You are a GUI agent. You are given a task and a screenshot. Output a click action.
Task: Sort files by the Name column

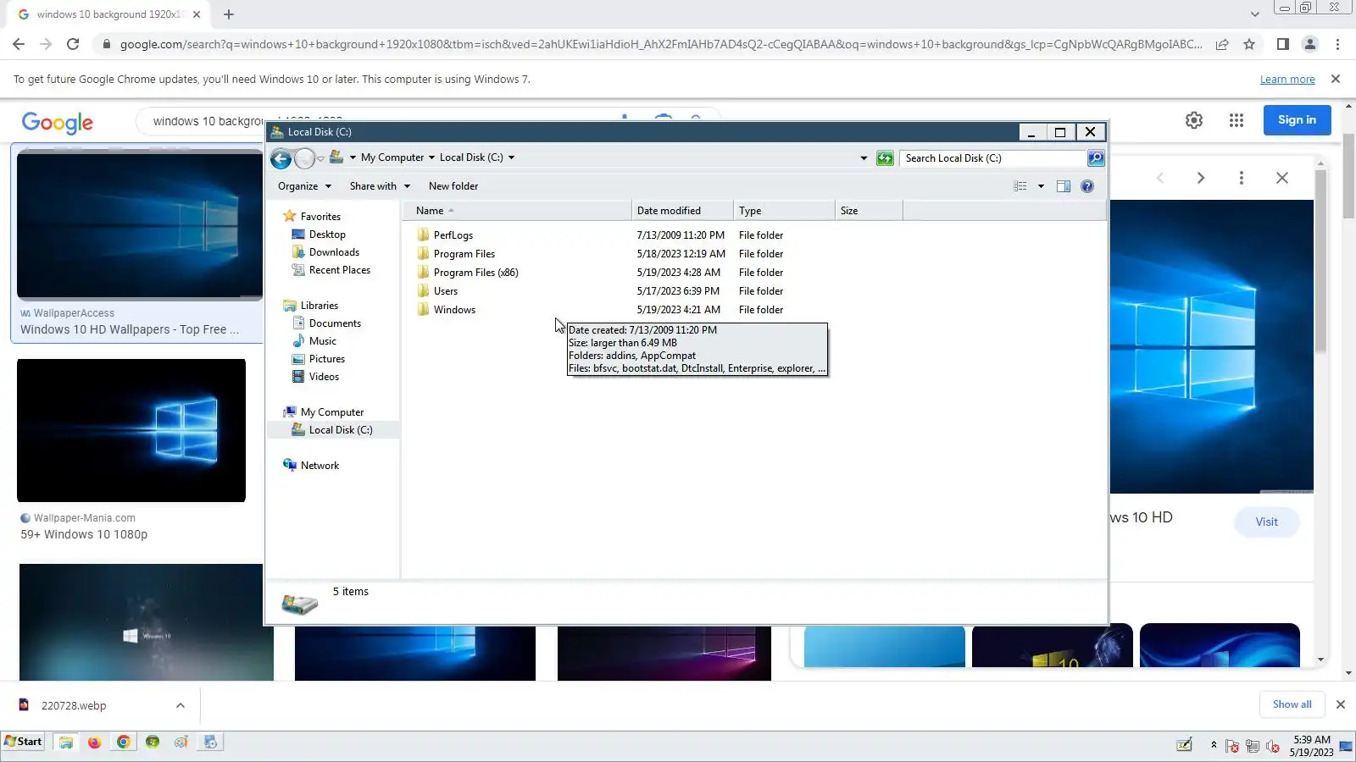[x=517, y=211]
